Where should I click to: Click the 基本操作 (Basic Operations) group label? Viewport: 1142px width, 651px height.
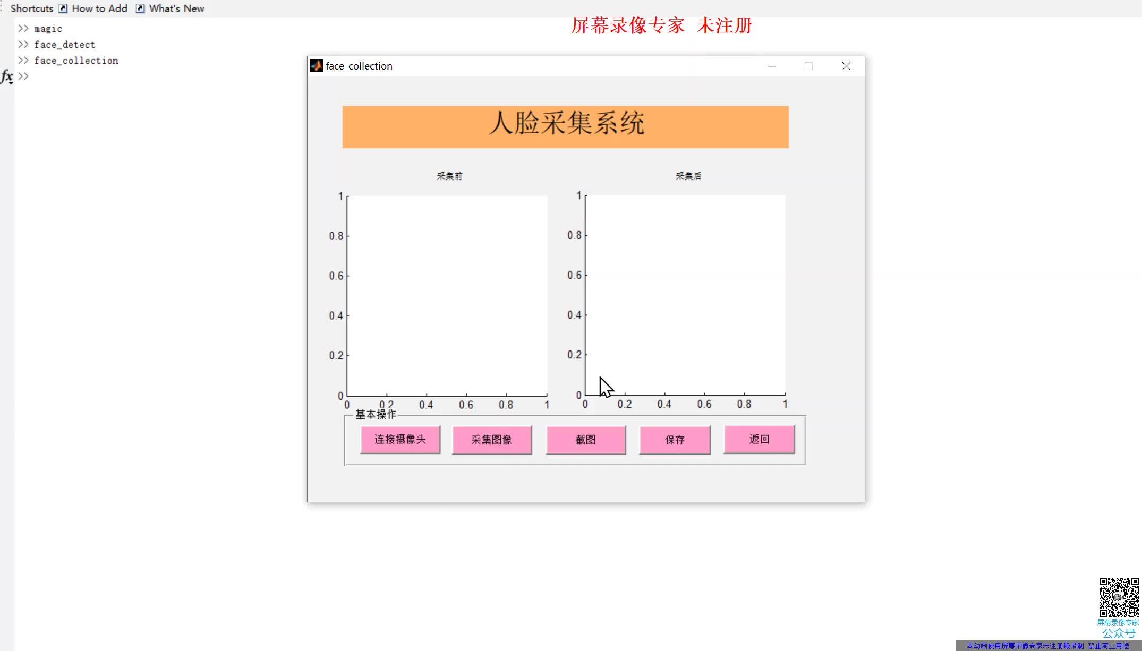point(376,414)
